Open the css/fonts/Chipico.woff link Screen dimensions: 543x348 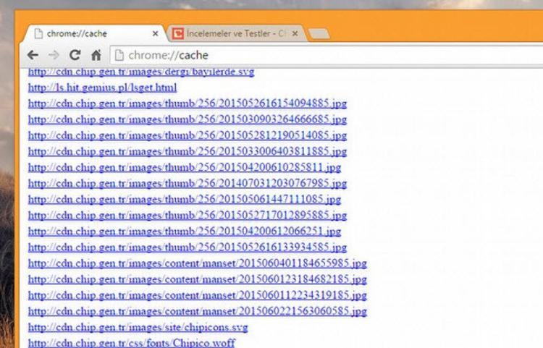tap(131, 343)
